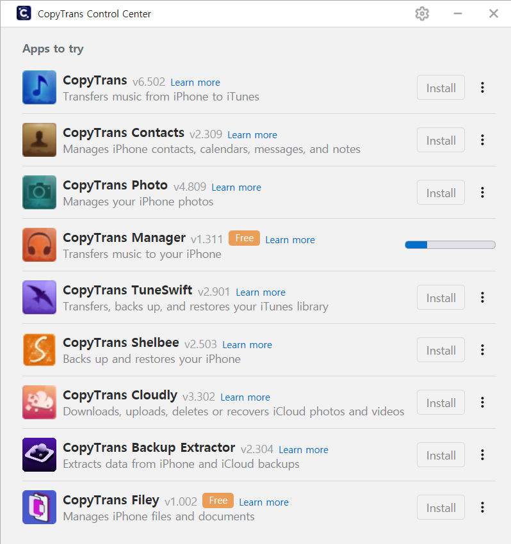This screenshot has height=544, width=511.
Task: Open more options for CopyTrans Backup Extractor
Action: (x=482, y=455)
